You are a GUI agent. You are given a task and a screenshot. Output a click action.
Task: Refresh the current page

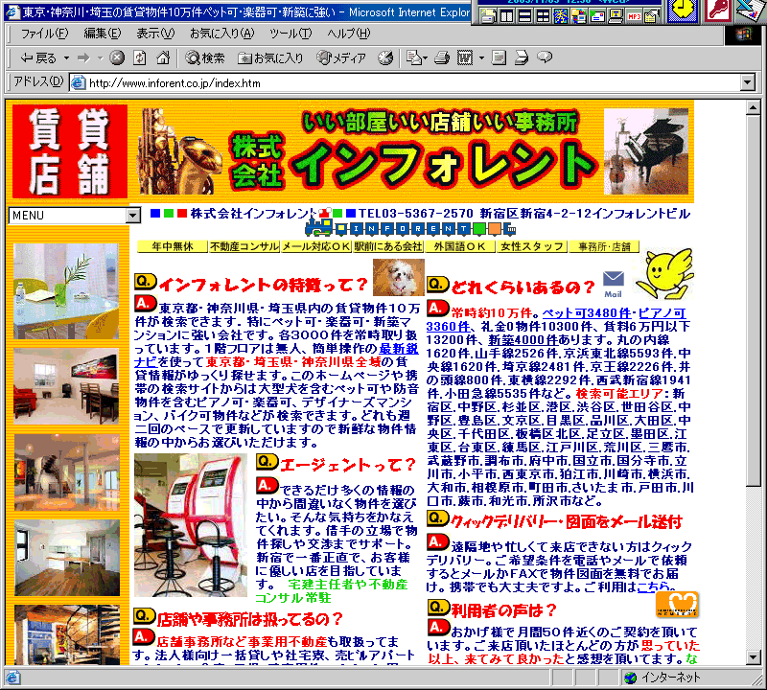pos(140,58)
